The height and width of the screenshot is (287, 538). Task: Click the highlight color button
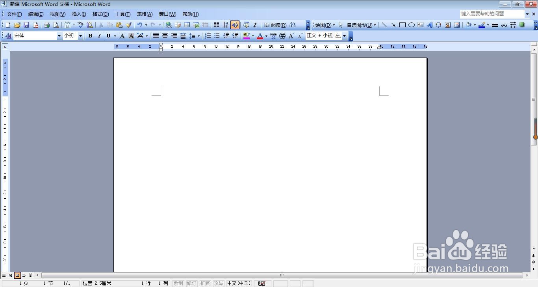coord(247,36)
